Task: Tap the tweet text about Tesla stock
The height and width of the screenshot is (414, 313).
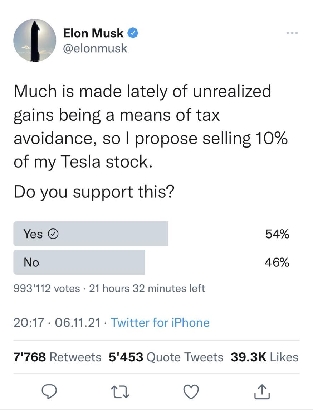Action: [x=150, y=126]
